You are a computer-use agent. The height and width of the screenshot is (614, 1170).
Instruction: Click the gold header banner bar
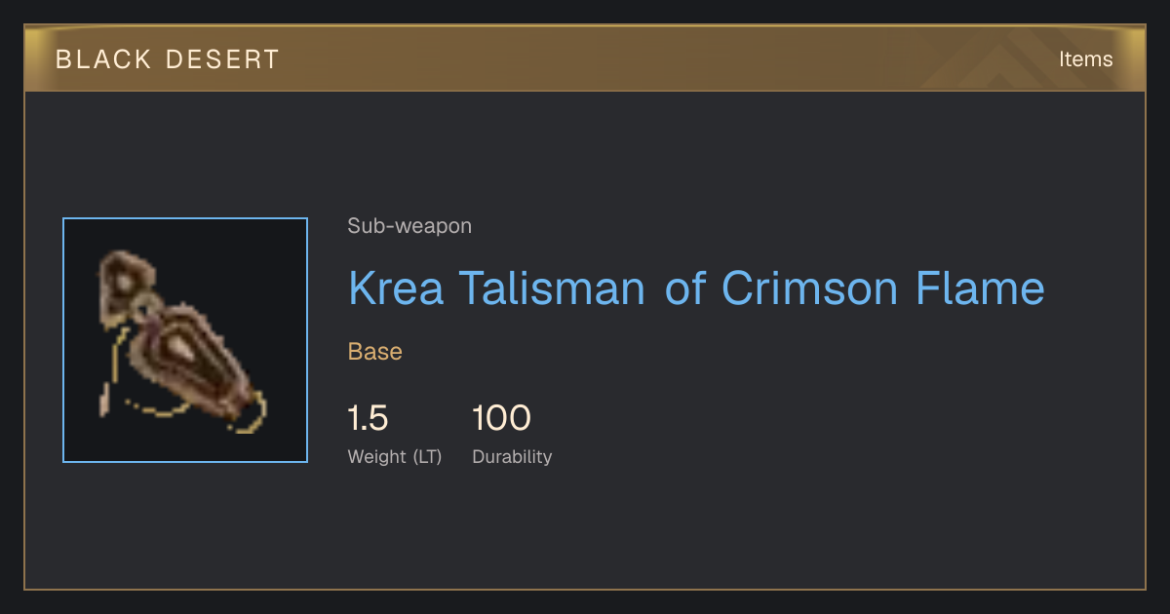pos(585,58)
